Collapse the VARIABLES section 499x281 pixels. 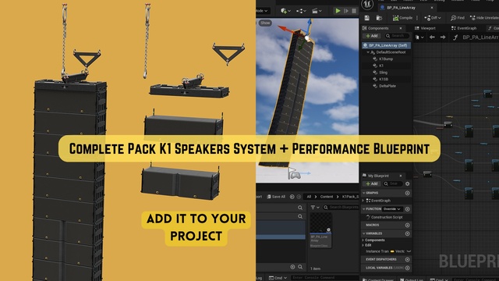364,233
